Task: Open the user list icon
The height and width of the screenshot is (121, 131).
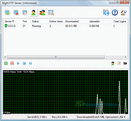Action: click(33, 13)
